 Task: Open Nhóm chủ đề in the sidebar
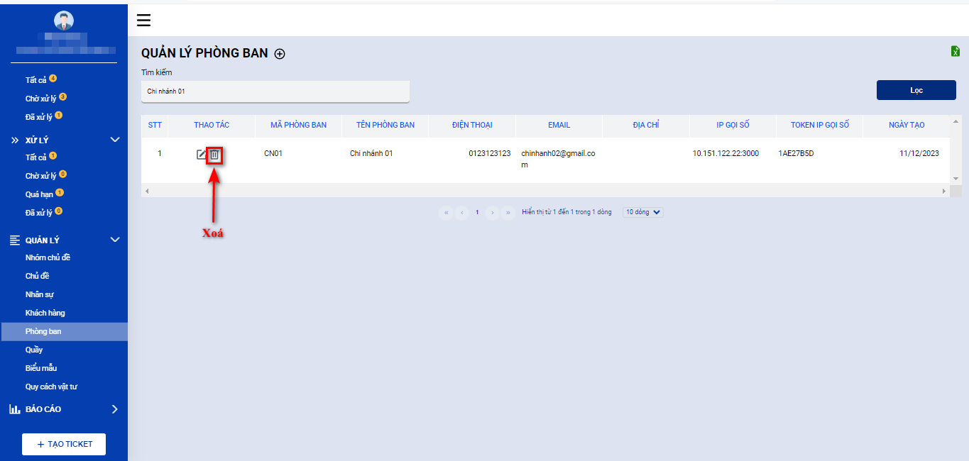pyautogui.click(x=48, y=257)
